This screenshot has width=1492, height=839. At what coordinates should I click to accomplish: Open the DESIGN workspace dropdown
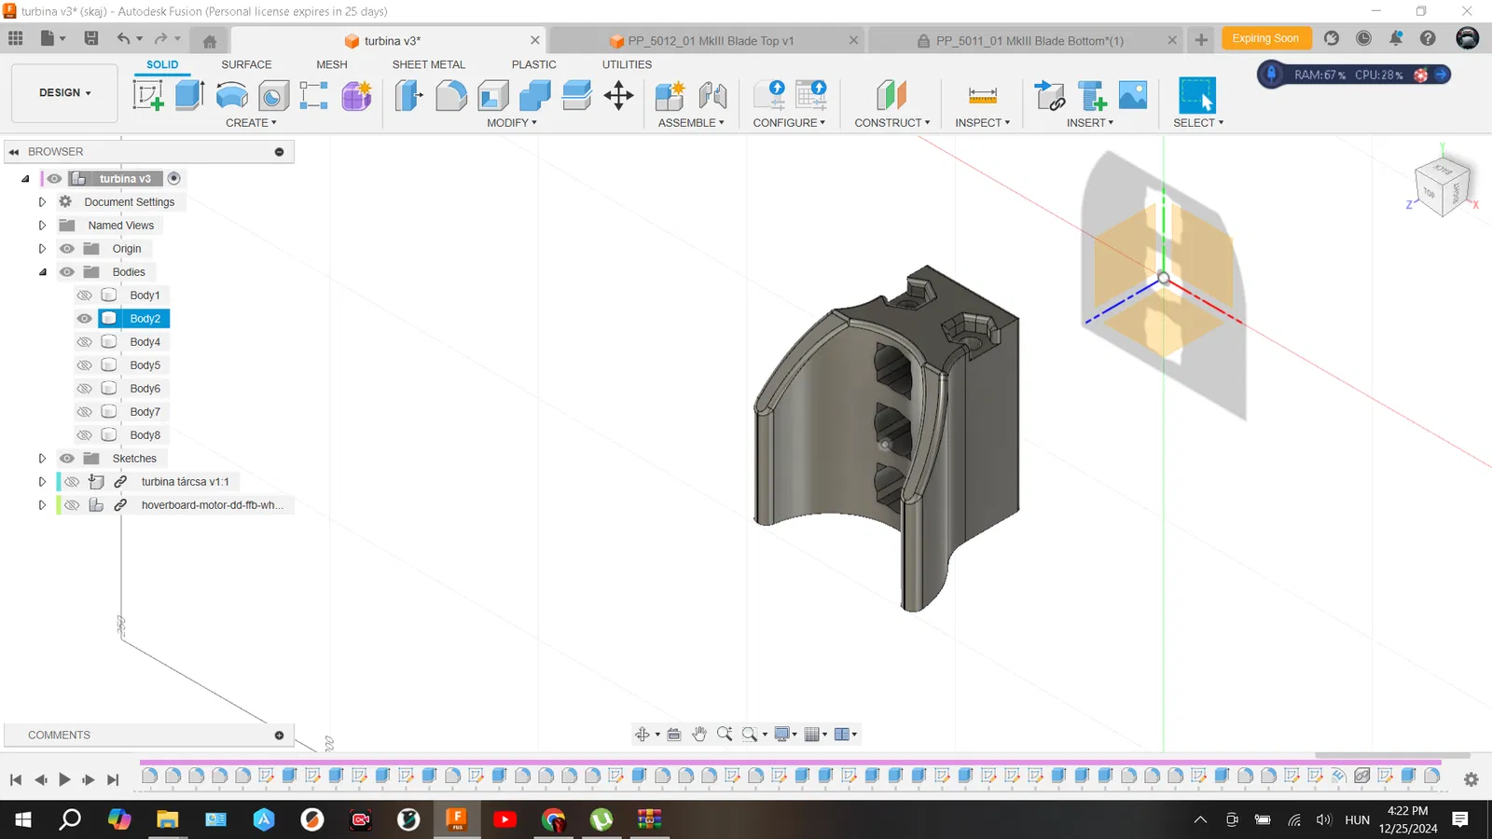click(64, 93)
